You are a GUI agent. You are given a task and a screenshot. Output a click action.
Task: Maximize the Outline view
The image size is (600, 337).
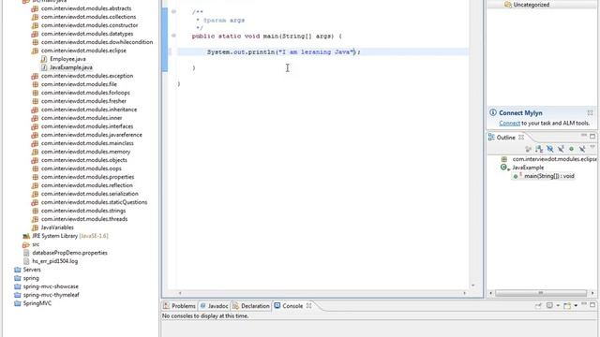(x=592, y=137)
